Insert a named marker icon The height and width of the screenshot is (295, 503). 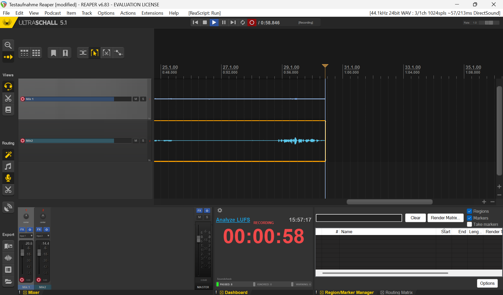click(65, 53)
